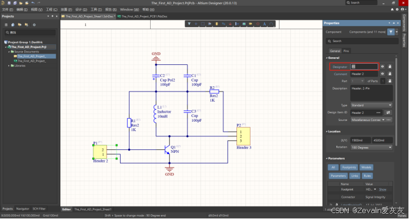Click the Properties panel vertical scrollbar
This screenshot has width=409, height=219.
(396, 102)
